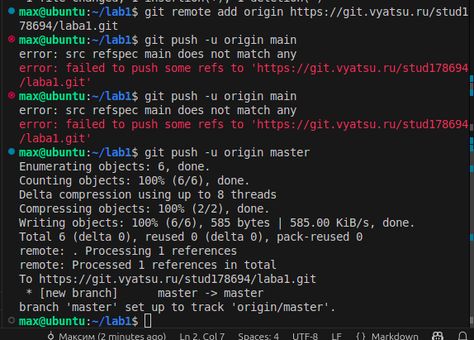This screenshot has width=474, height=340.
Task: Go to line via Ln 2, Col 7
Action: pos(202,336)
